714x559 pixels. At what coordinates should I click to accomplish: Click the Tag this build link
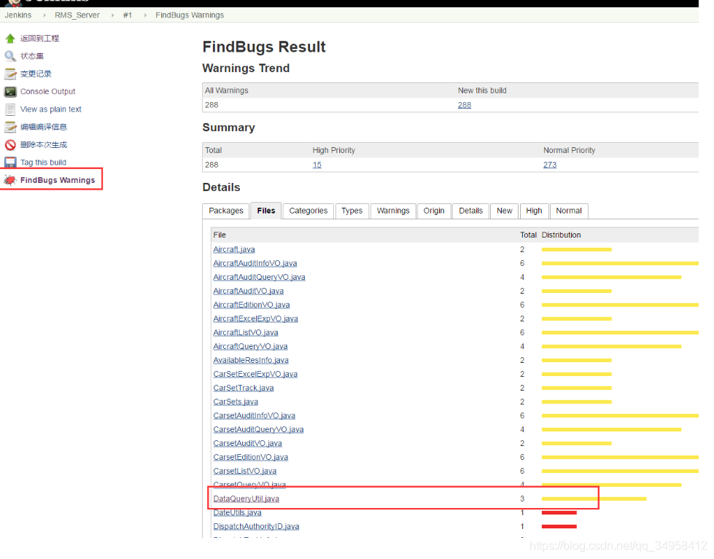point(43,163)
